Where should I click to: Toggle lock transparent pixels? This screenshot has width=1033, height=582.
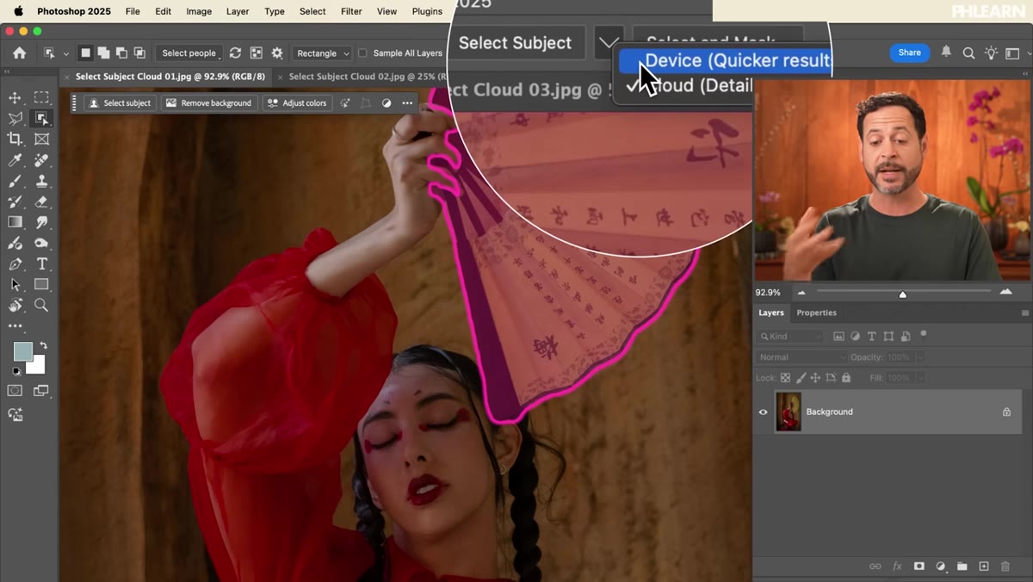785,378
